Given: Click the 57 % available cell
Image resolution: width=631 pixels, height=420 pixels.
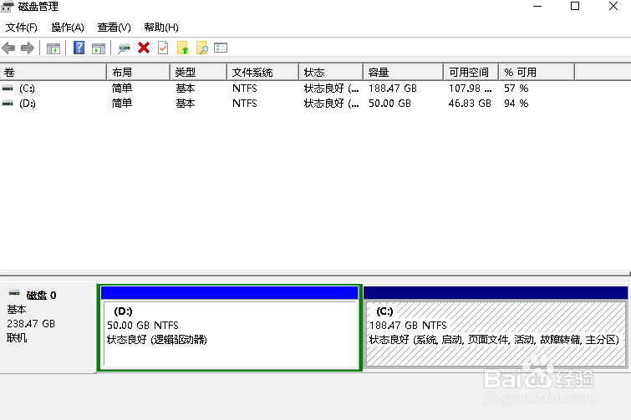Looking at the screenshot, I should pos(516,88).
